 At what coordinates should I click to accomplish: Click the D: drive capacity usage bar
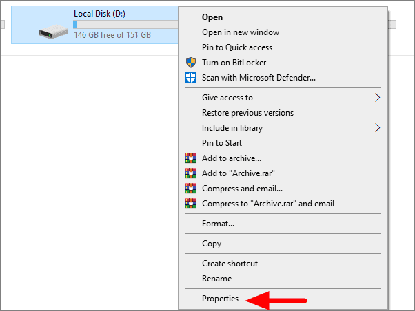[126, 24]
